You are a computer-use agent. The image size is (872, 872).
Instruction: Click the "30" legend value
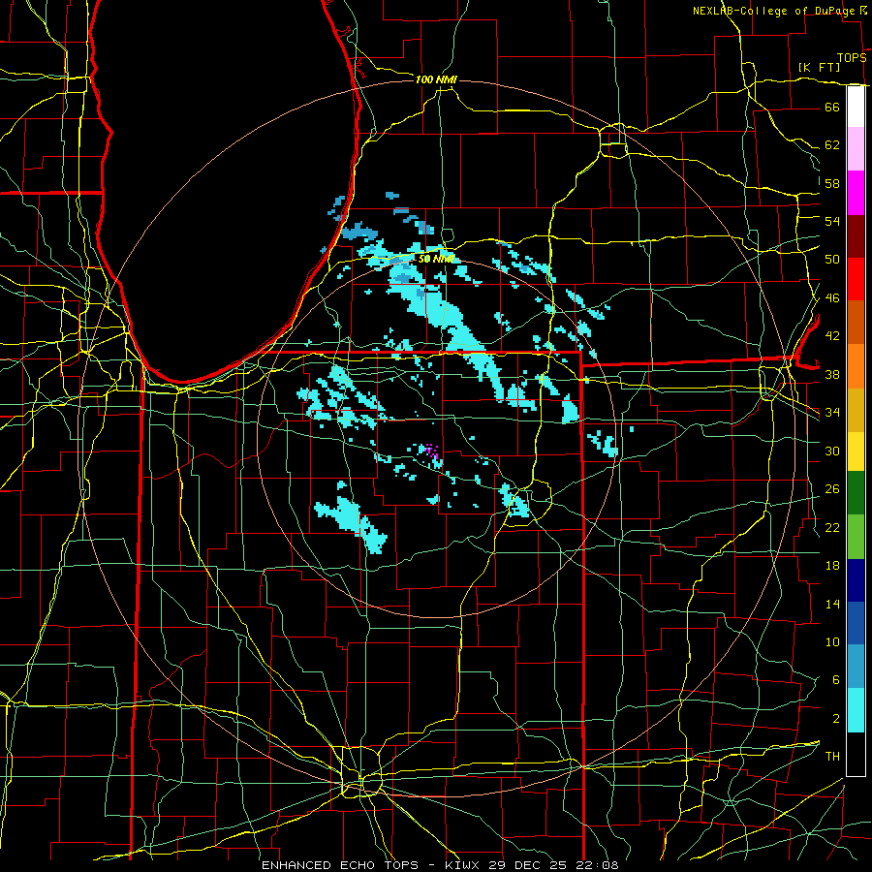point(832,451)
